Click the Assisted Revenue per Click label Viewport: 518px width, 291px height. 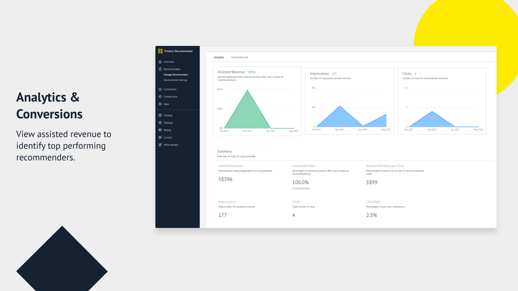pyautogui.click(x=385, y=166)
